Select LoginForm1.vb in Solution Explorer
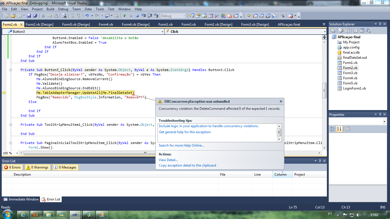 pos(354,88)
